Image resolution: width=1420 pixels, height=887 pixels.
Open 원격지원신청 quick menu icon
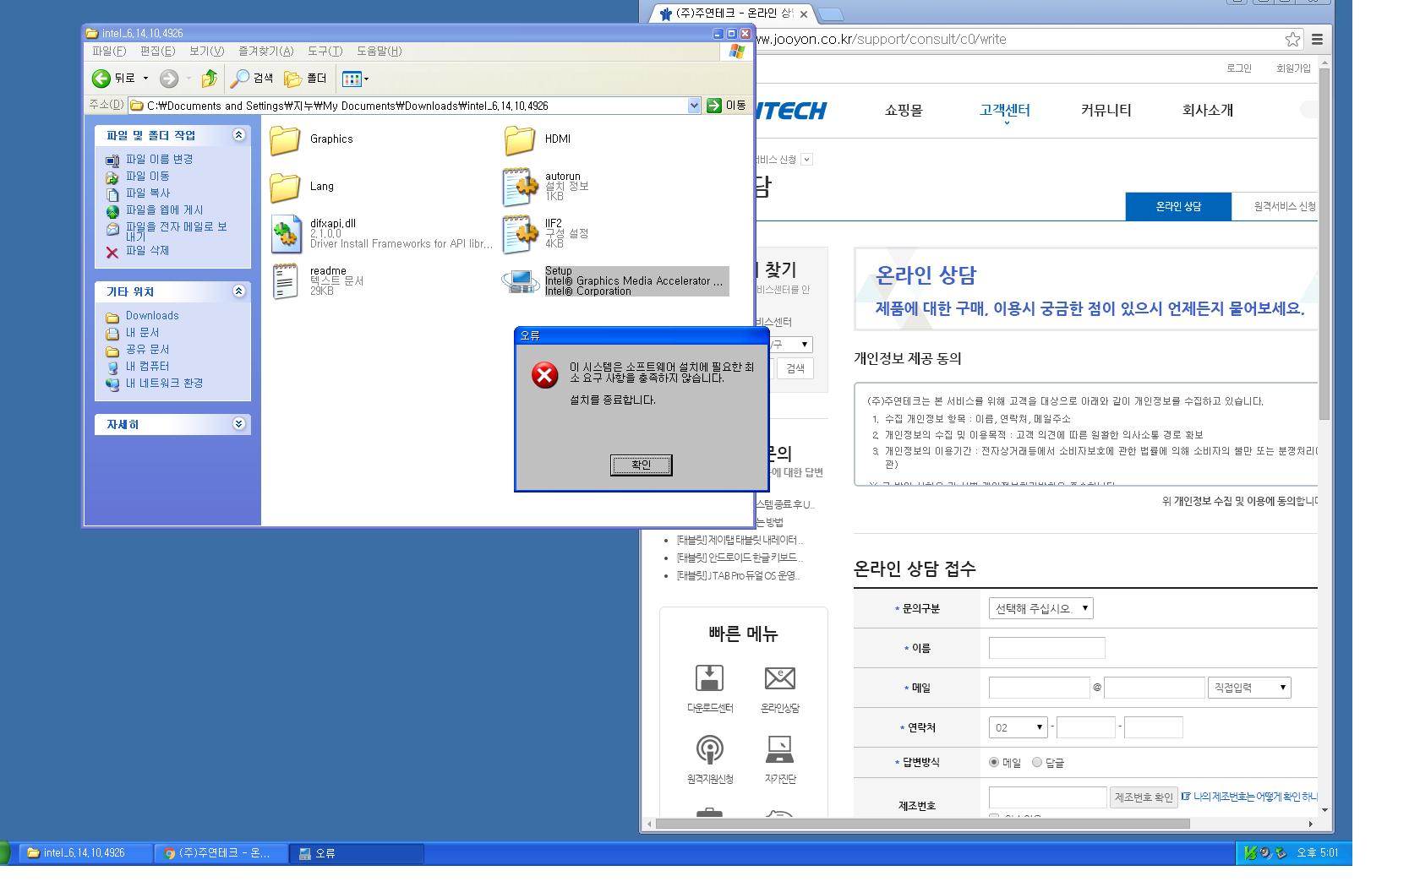click(x=709, y=748)
